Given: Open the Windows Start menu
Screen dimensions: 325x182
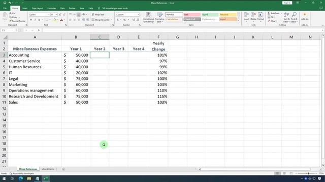Looking at the screenshot, I should pyautogui.click(x=4, y=178).
